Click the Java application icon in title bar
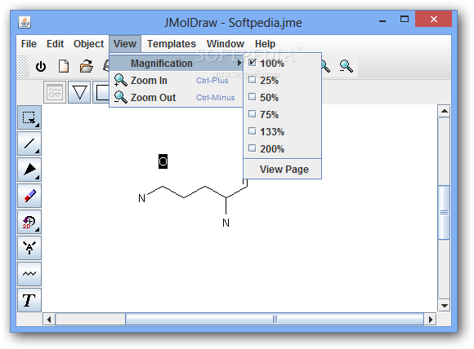 tap(25, 22)
